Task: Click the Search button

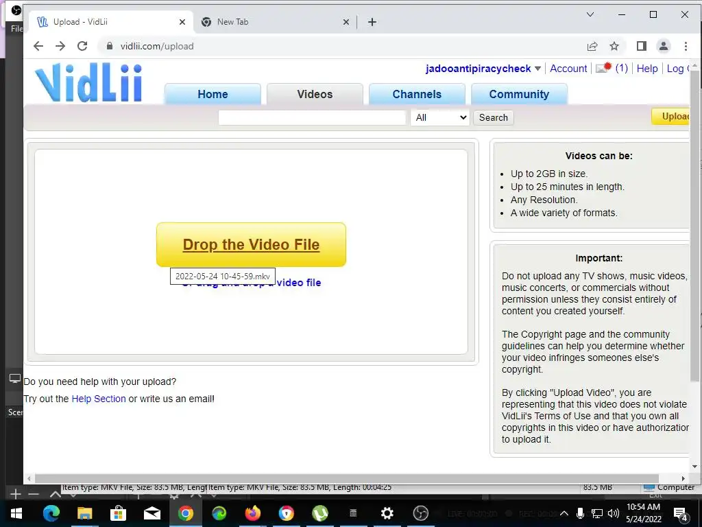Action: pos(494,117)
